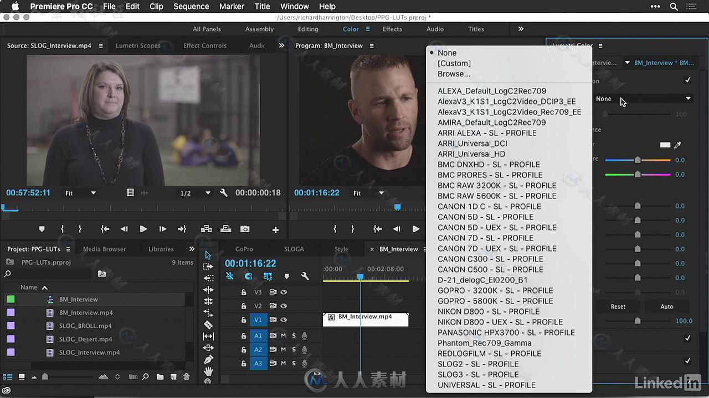This screenshot has width=709, height=398.
Task: Switch Project panel to List View
Action: point(8,376)
